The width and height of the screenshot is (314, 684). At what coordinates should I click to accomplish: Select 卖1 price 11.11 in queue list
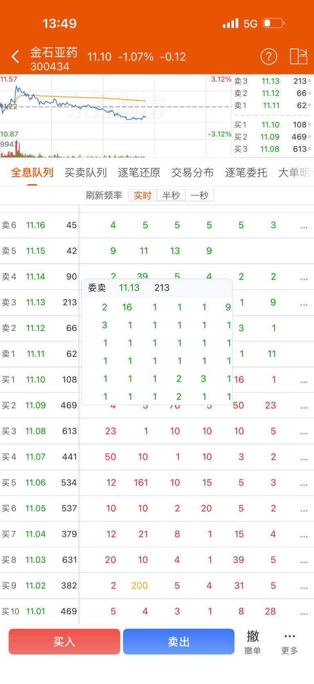pos(36,354)
